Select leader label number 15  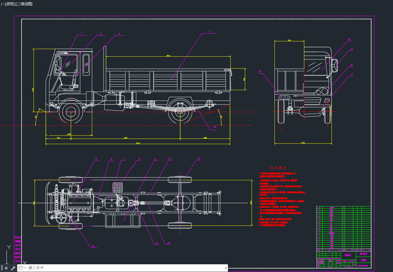tap(260, 71)
